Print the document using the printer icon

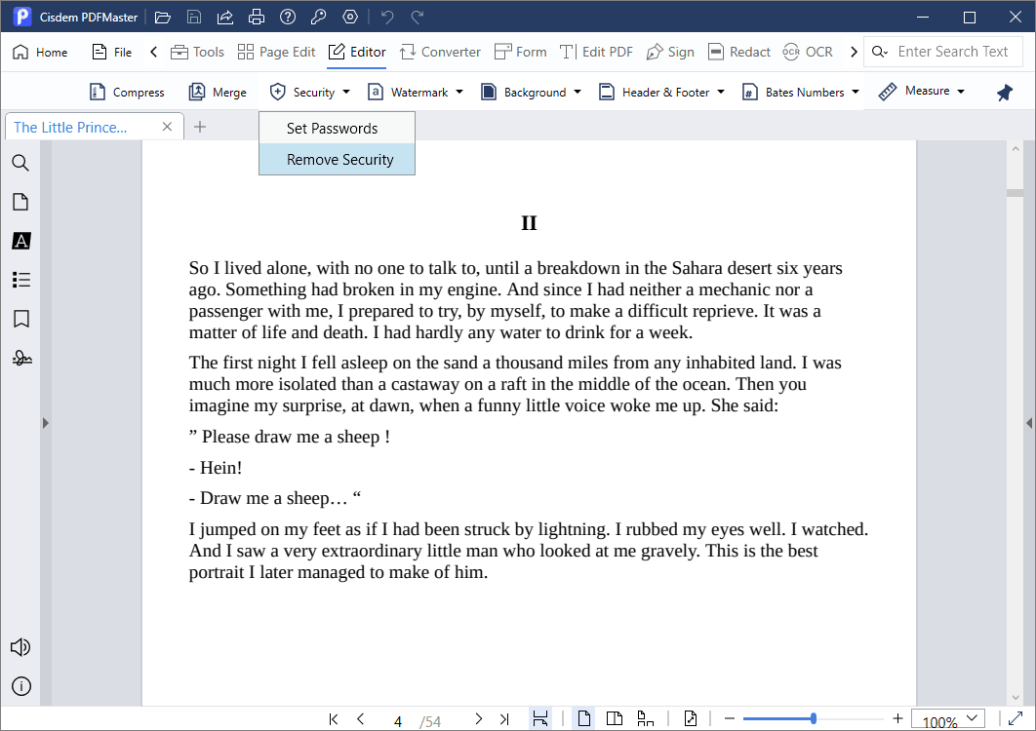(x=257, y=18)
